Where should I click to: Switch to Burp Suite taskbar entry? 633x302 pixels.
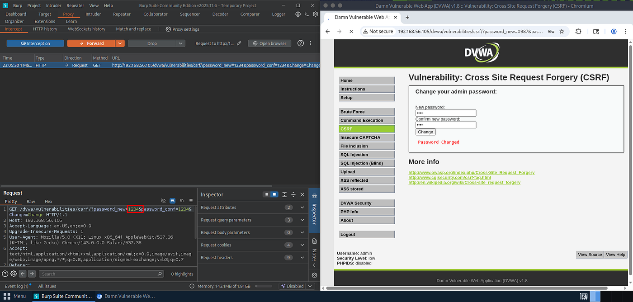(x=63, y=296)
